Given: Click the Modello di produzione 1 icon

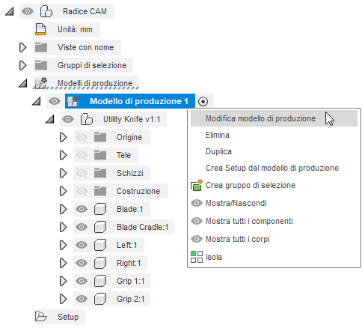Looking at the screenshot, I should click(x=73, y=101).
